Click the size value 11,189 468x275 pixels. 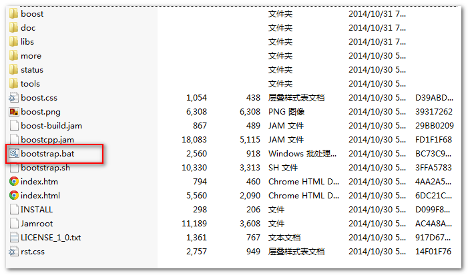click(194, 224)
